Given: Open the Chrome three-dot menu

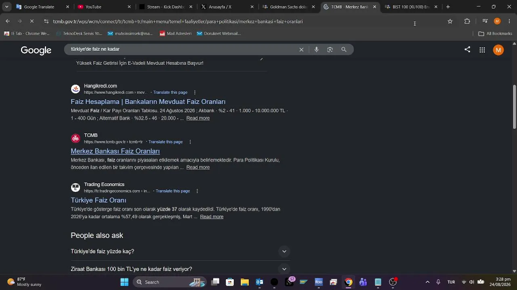Looking at the screenshot, I should 509,21.
